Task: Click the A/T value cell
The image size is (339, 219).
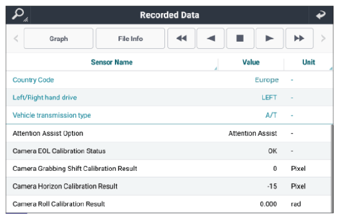Action: pos(271,115)
